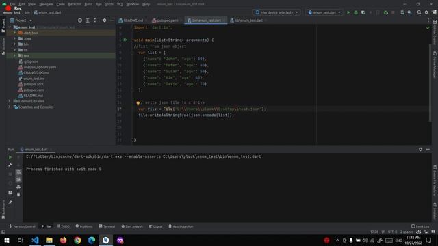438x246 pixels.
Task: Open IDE settings gear in top toolbar
Action: tap(426, 12)
